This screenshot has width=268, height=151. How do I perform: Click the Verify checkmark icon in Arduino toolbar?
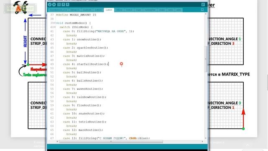coord(49,5)
